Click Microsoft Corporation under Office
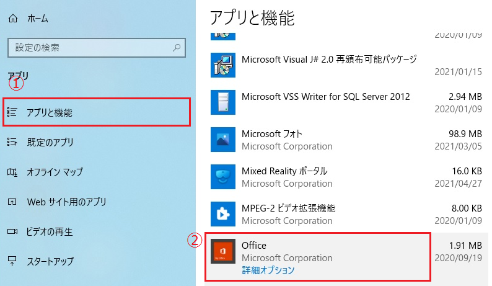This screenshot has width=492, height=286. [287, 258]
